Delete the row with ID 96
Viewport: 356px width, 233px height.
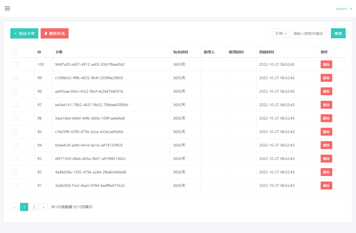tap(326, 118)
